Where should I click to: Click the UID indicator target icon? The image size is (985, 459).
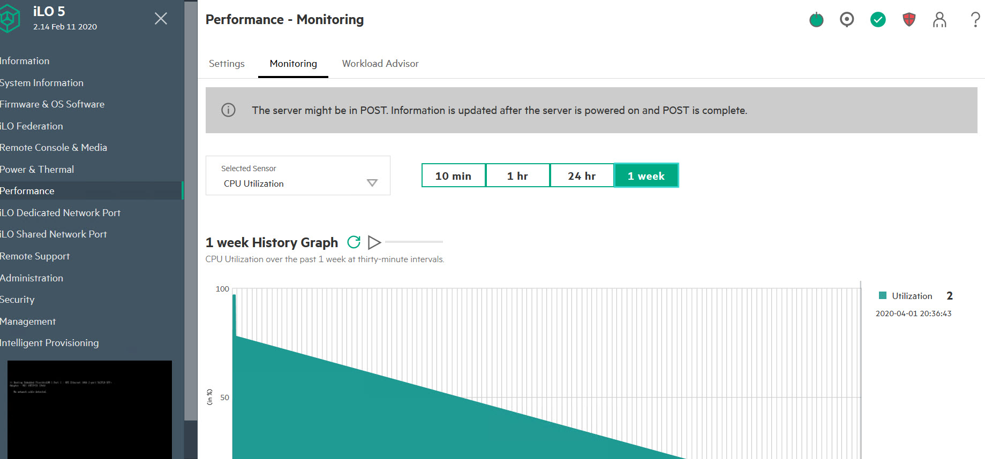point(847,20)
